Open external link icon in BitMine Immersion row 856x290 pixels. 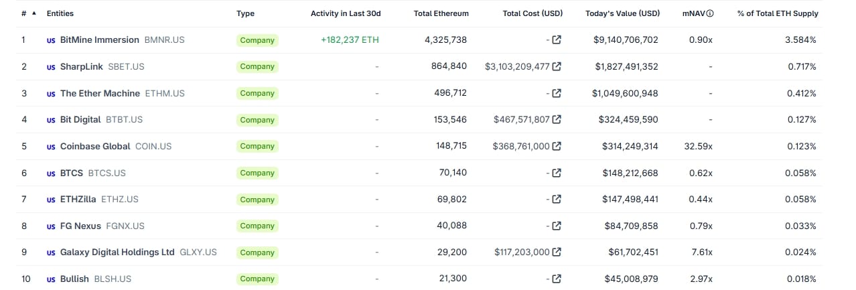[556, 40]
